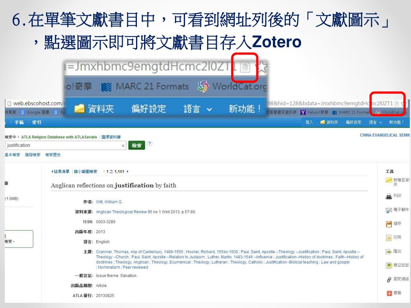This screenshot has width=411, height=308.
Task: Click subject Theology, Ecumenical
Action: [171, 262]
